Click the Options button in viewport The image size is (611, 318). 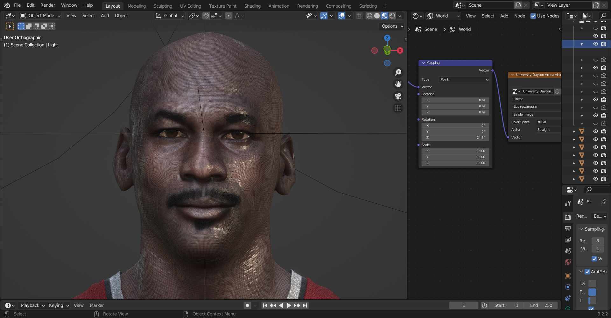[x=392, y=26]
